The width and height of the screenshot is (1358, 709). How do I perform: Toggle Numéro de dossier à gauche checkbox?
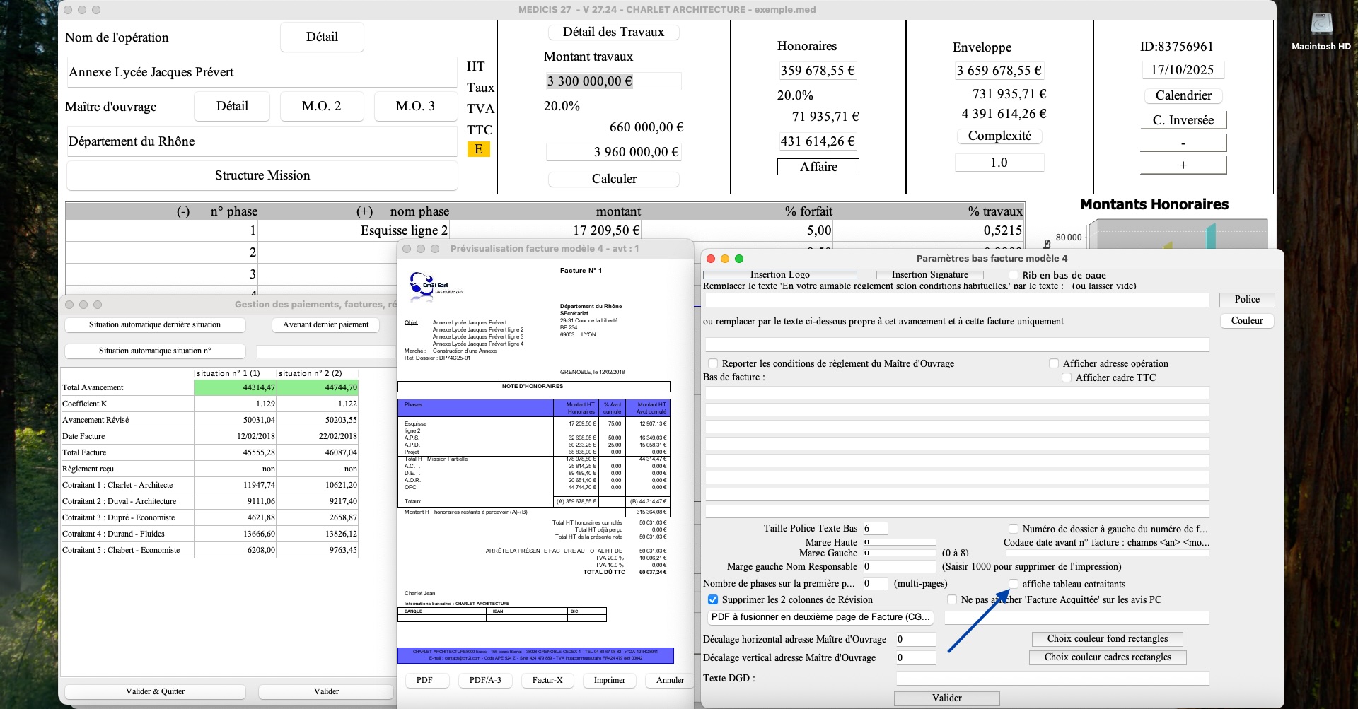(1014, 529)
